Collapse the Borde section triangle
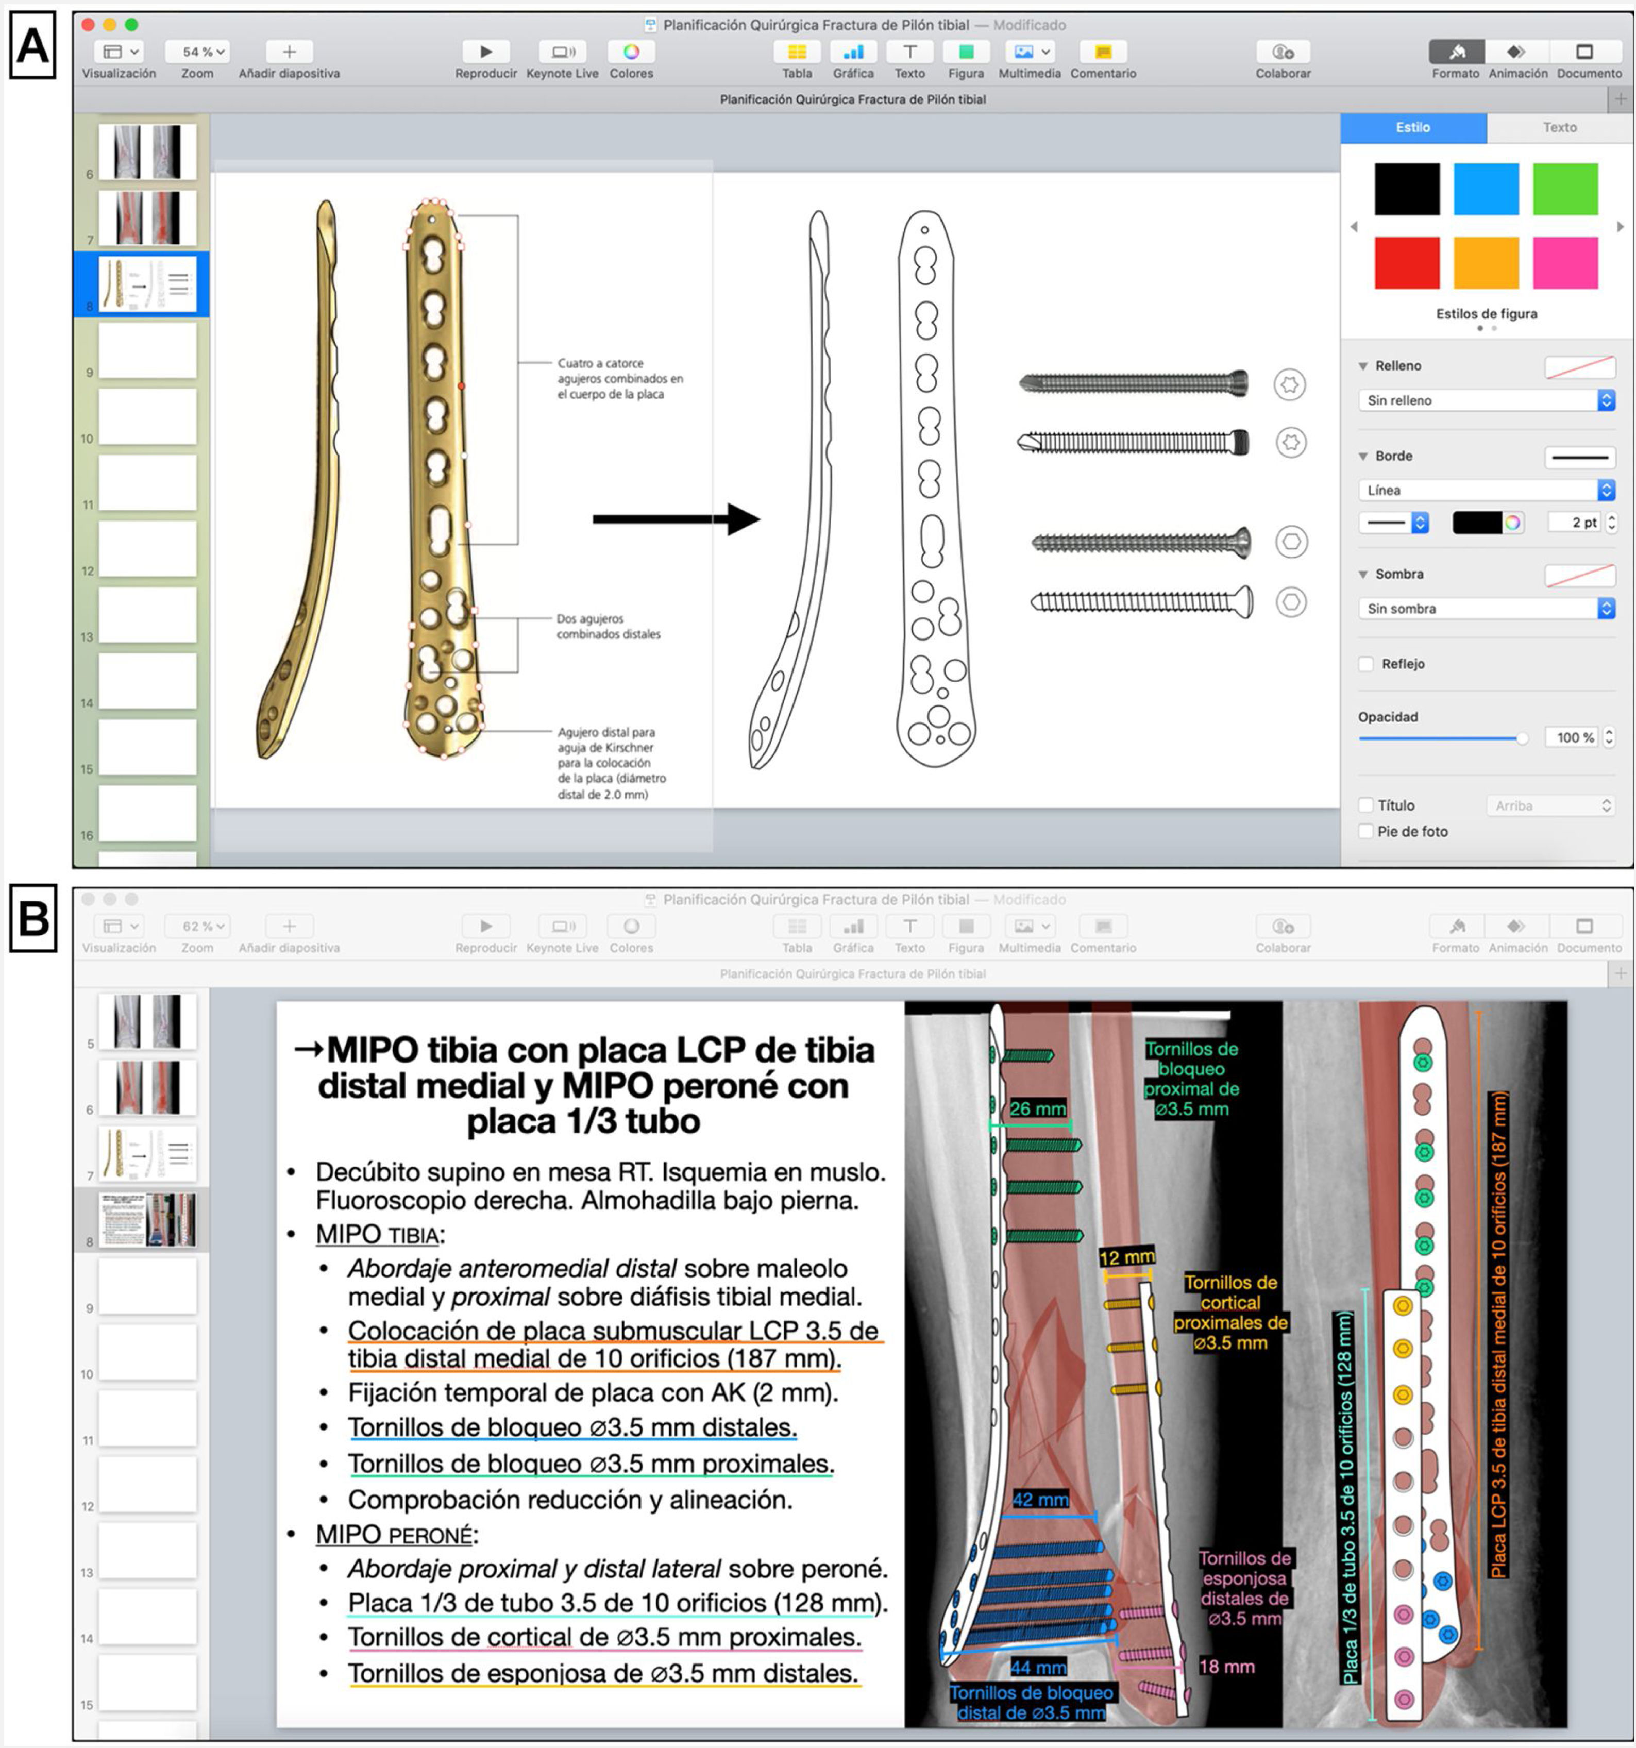The height and width of the screenshot is (1748, 1636). coord(1363,457)
